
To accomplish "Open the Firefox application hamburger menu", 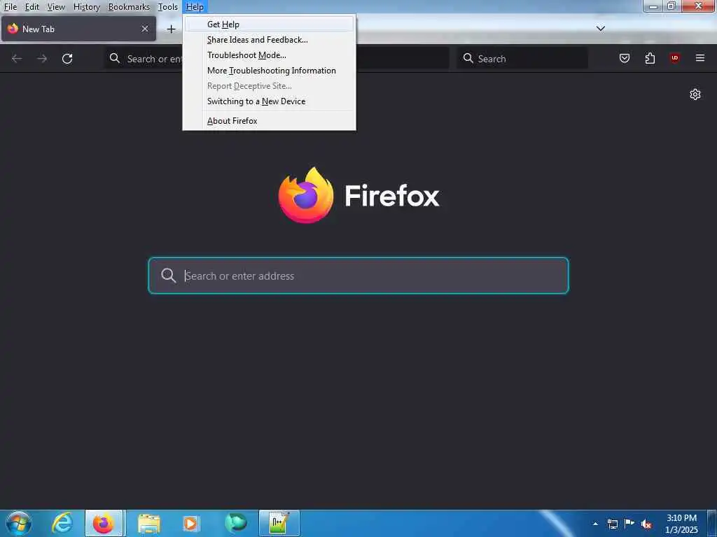I will pyautogui.click(x=700, y=58).
